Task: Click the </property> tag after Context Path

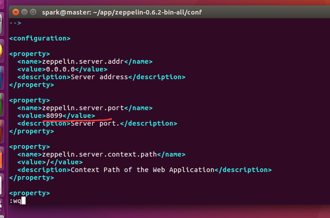Action: coord(31,177)
